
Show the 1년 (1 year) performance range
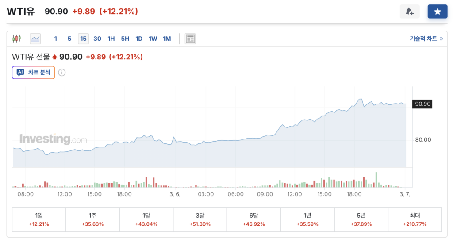pos(307,220)
